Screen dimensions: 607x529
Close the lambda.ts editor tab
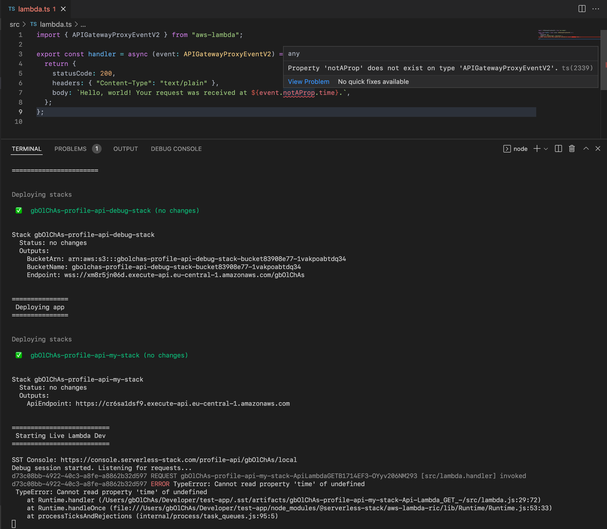(x=63, y=9)
